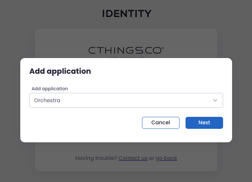252x182 pixels.
Task: Open the Contact us link
Action: (x=133, y=158)
